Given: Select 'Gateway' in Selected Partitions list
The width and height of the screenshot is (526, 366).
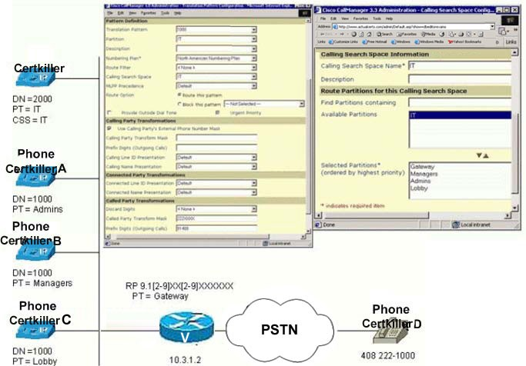Looking at the screenshot, I should [422, 166].
